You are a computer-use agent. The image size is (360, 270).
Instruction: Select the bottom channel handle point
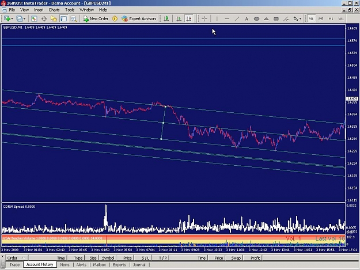[161, 139]
